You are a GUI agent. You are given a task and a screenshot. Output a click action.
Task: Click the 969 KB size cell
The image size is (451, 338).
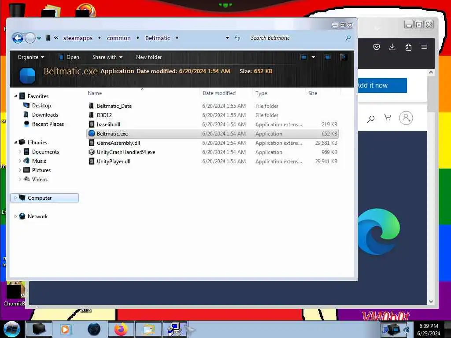(329, 152)
